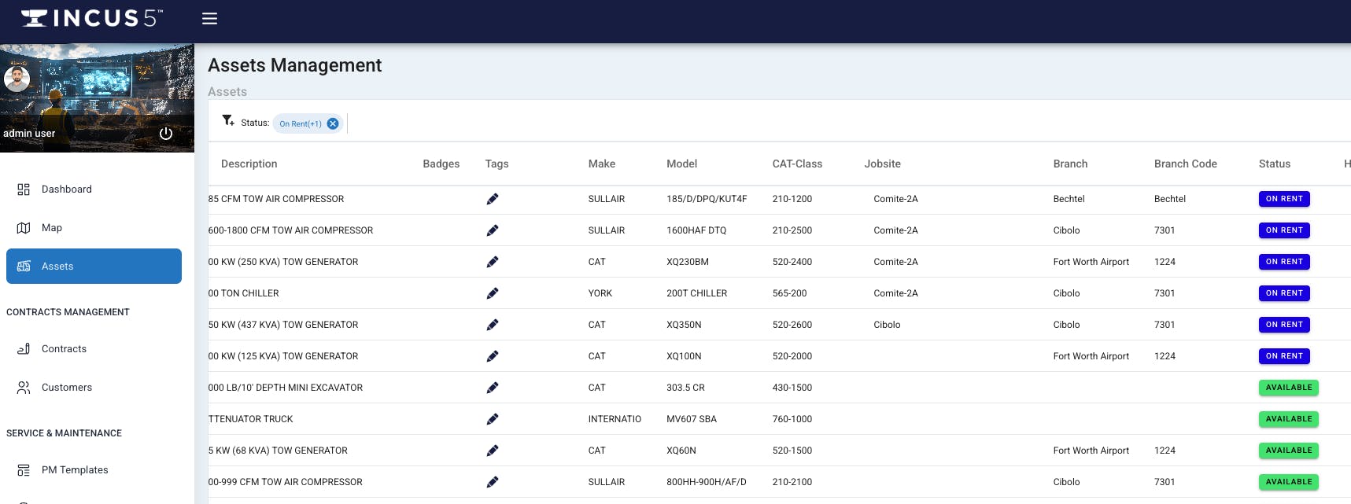Screen dimensions: 1351x504
Task: Remove the On Rent status filter chip
Action: pyautogui.click(x=333, y=123)
